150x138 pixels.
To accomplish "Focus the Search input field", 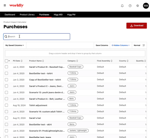I will coord(37,37).
